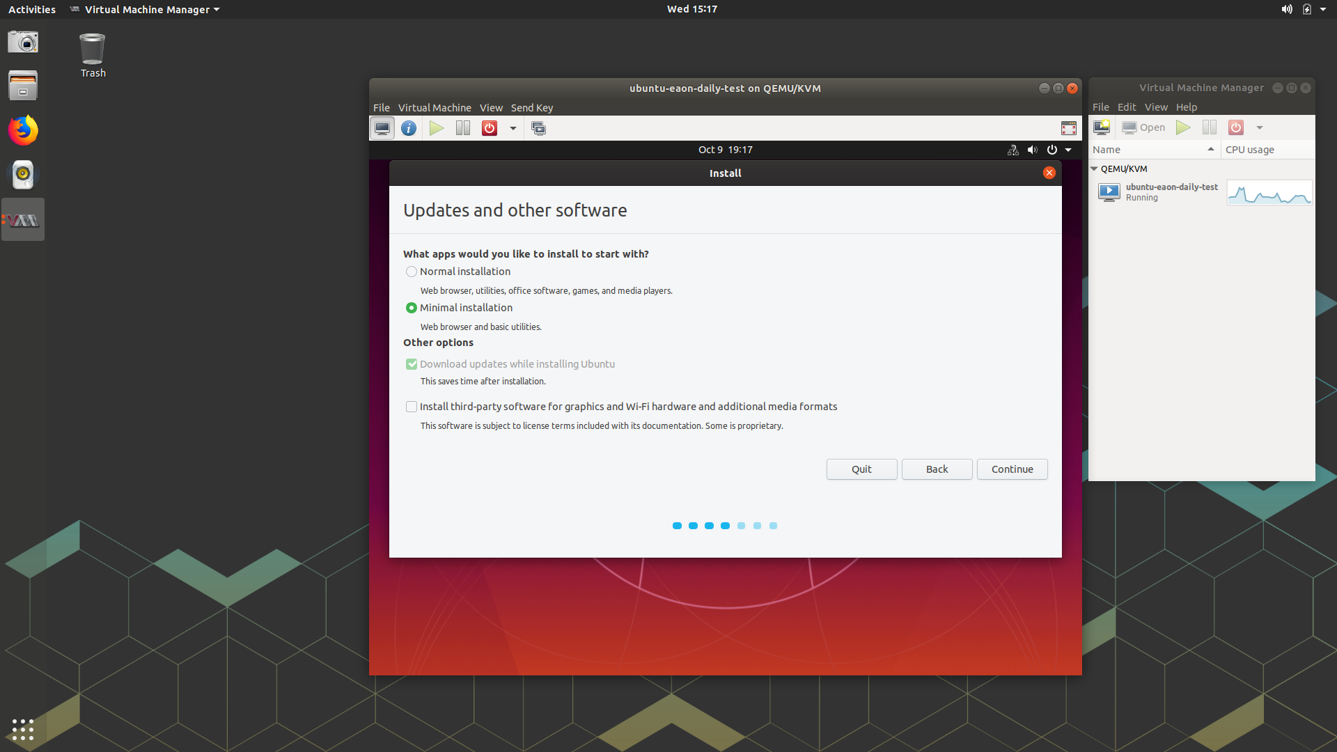
Task: Click the CPU usage column header
Action: 1267,150
